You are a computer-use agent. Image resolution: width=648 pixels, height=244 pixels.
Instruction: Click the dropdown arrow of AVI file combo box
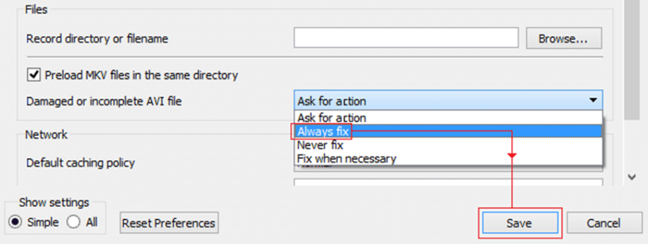(593, 101)
